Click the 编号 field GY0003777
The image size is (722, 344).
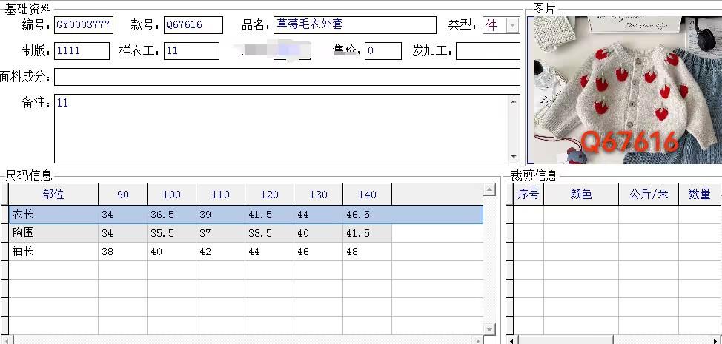coord(84,25)
